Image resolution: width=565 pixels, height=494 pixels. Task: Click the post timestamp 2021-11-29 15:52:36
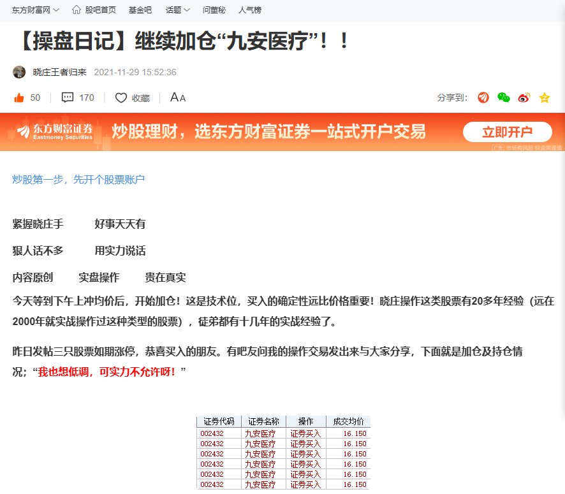[135, 72]
